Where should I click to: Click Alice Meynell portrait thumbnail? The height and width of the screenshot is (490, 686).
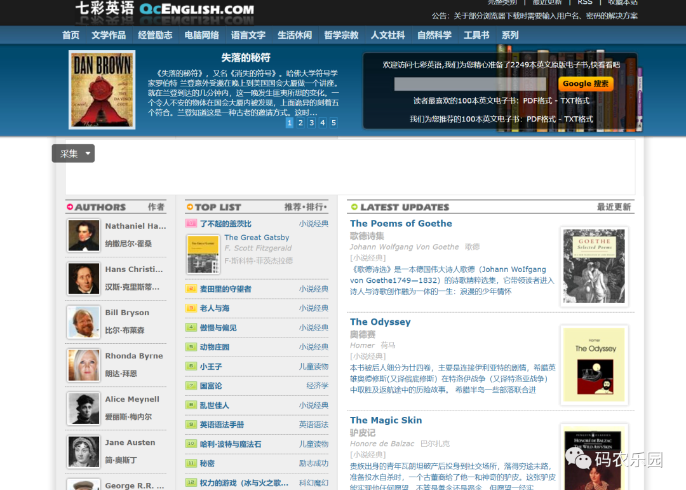84,409
